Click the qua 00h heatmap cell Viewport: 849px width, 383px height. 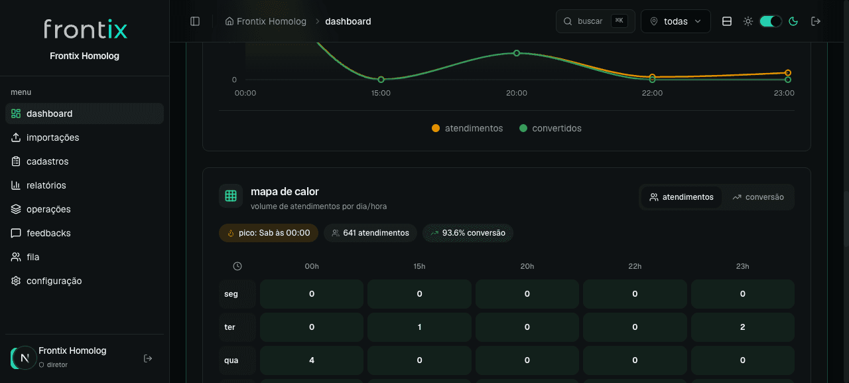point(312,360)
